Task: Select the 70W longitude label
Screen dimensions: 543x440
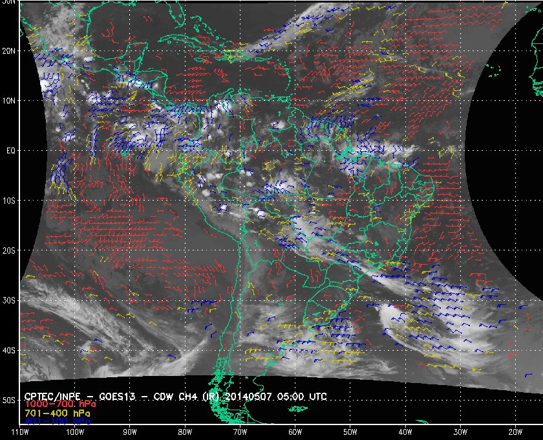Action: tap(240, 432)
